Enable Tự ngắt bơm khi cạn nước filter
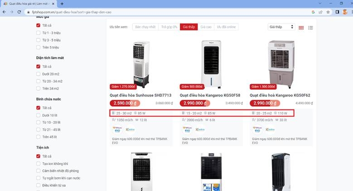Screen dimensions: 353x191 point(38,178)
